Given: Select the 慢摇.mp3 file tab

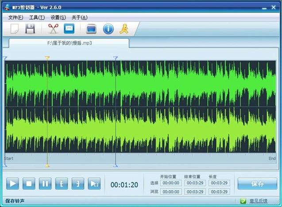Looking at the screenshot, I should tap(69, 43).
